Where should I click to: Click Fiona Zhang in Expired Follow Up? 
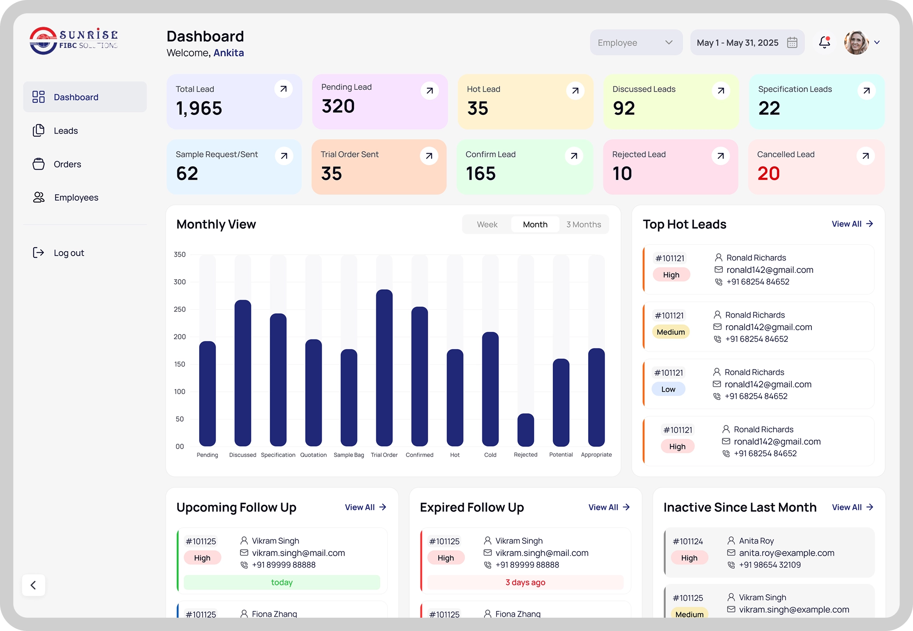(x=518, y=614)
